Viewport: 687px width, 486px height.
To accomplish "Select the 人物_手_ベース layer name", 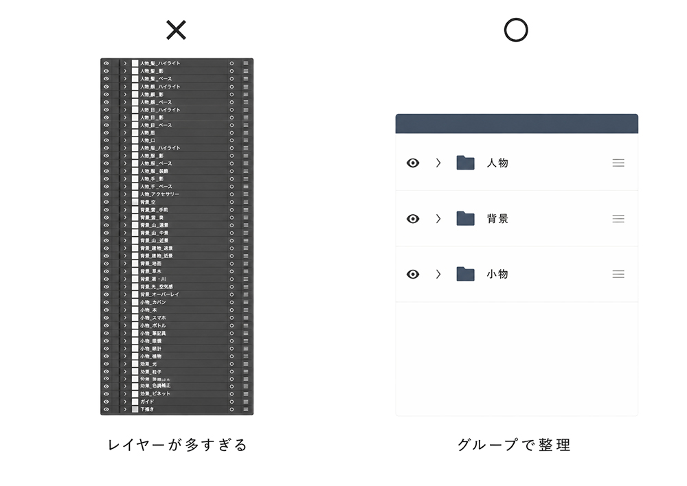I will (156, 187).
